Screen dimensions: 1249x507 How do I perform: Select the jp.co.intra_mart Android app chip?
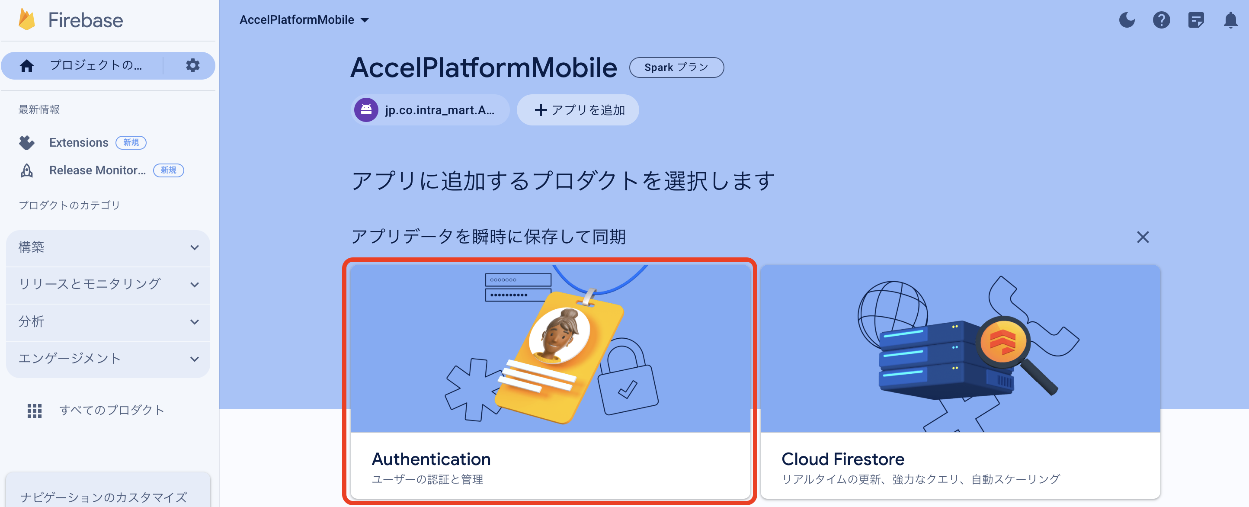[x=430, y=110]
